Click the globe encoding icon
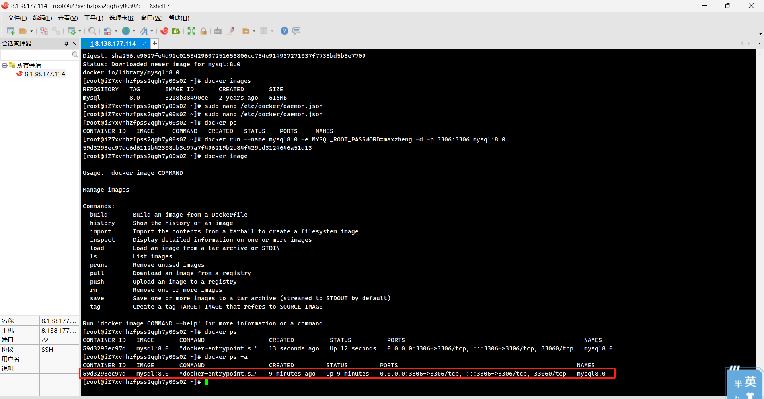The width and height of the screenshot is (764, 399). (126, 31)
